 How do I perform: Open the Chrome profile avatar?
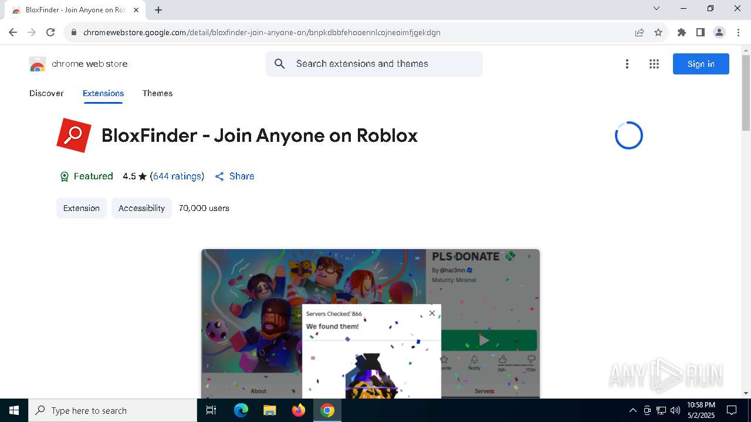[719, 32]
